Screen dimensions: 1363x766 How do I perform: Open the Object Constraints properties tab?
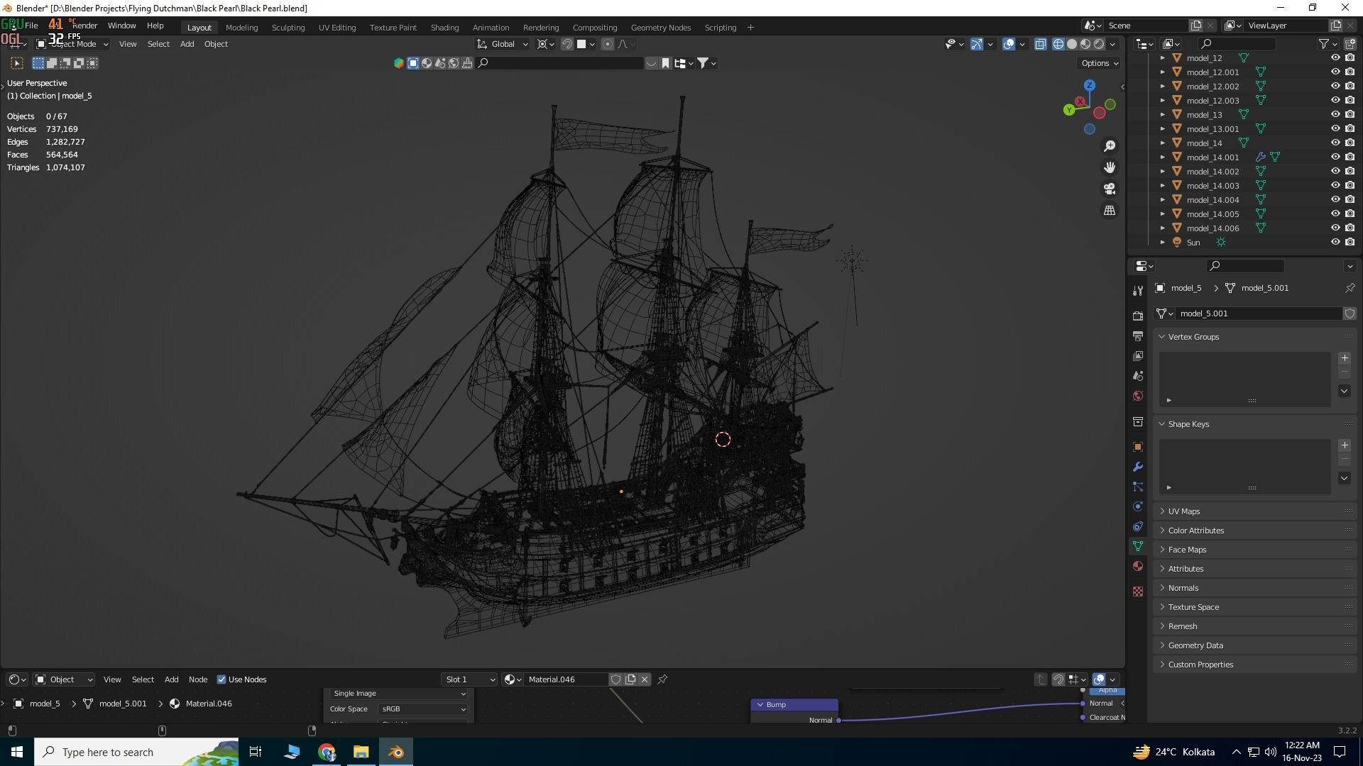pyautogui.click(x=1138, y=526)
